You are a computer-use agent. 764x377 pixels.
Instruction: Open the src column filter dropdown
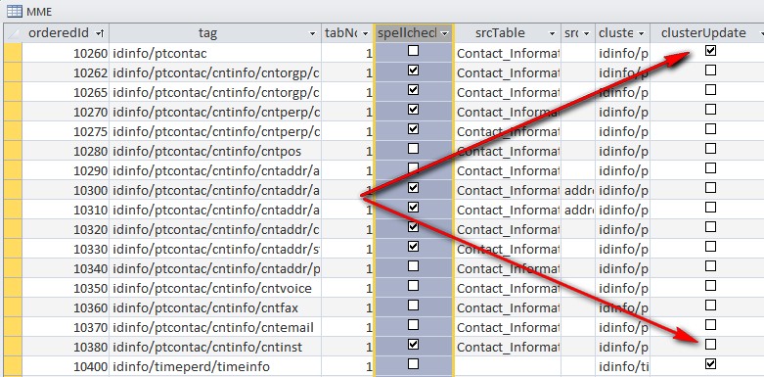tap(587, 33)
